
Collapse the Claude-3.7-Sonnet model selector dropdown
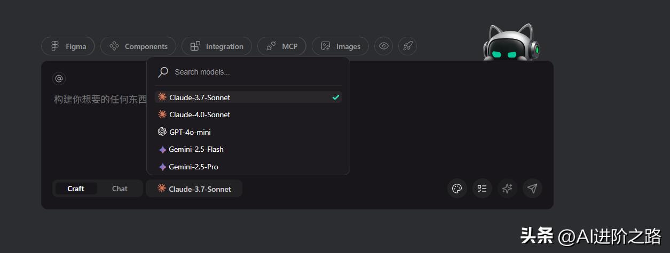click(x=194, y=189)
